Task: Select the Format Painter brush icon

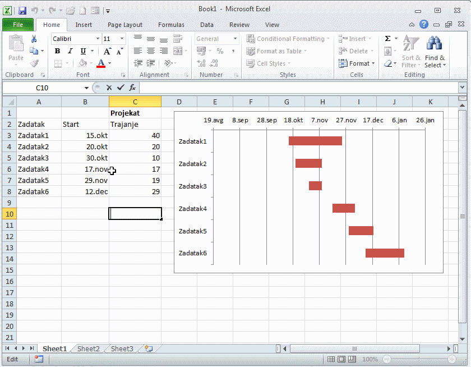Action: pos(34,63)
